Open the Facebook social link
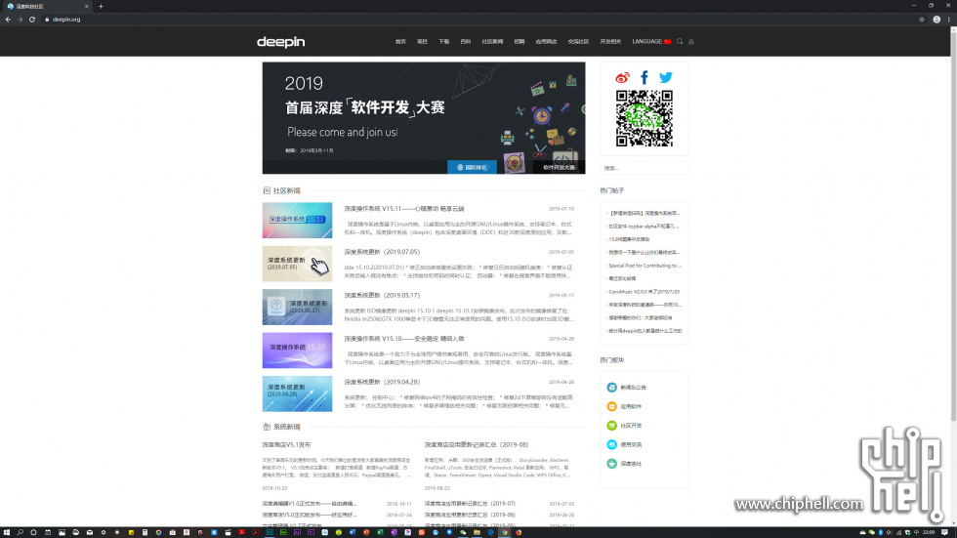957x538 pixels. 644,77
